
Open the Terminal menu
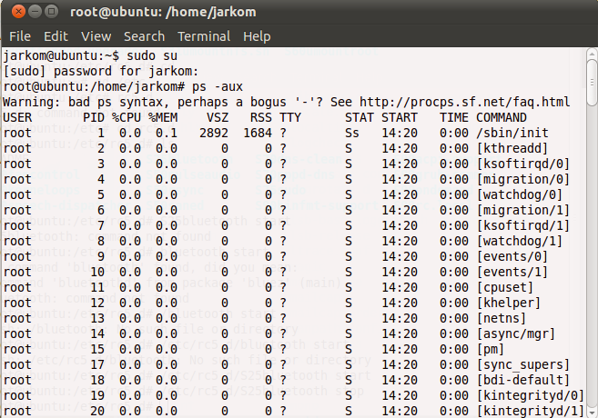pyautogui.click(x=204, y=36)
